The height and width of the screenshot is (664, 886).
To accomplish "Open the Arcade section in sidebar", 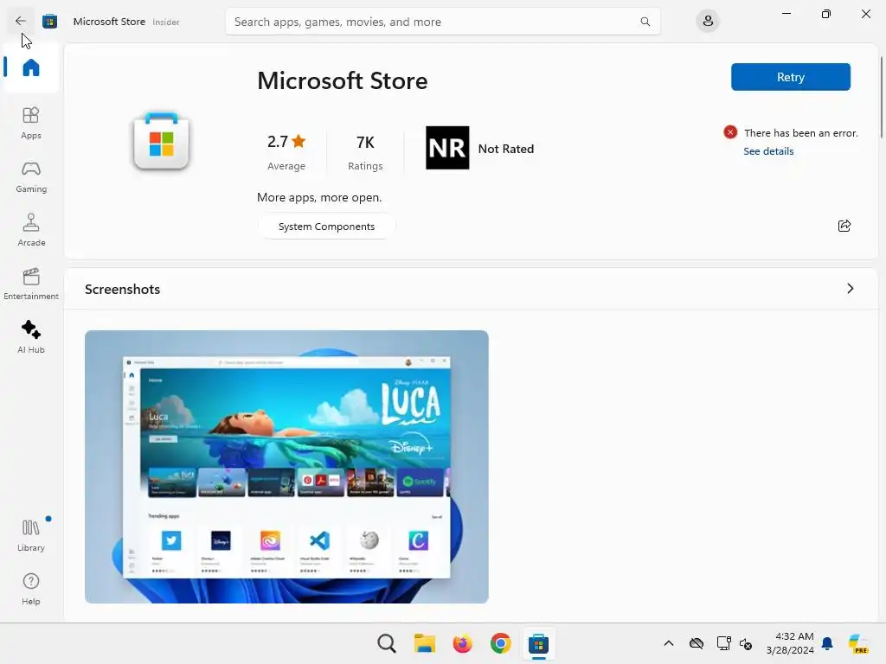I will click(x=31, y=230).
